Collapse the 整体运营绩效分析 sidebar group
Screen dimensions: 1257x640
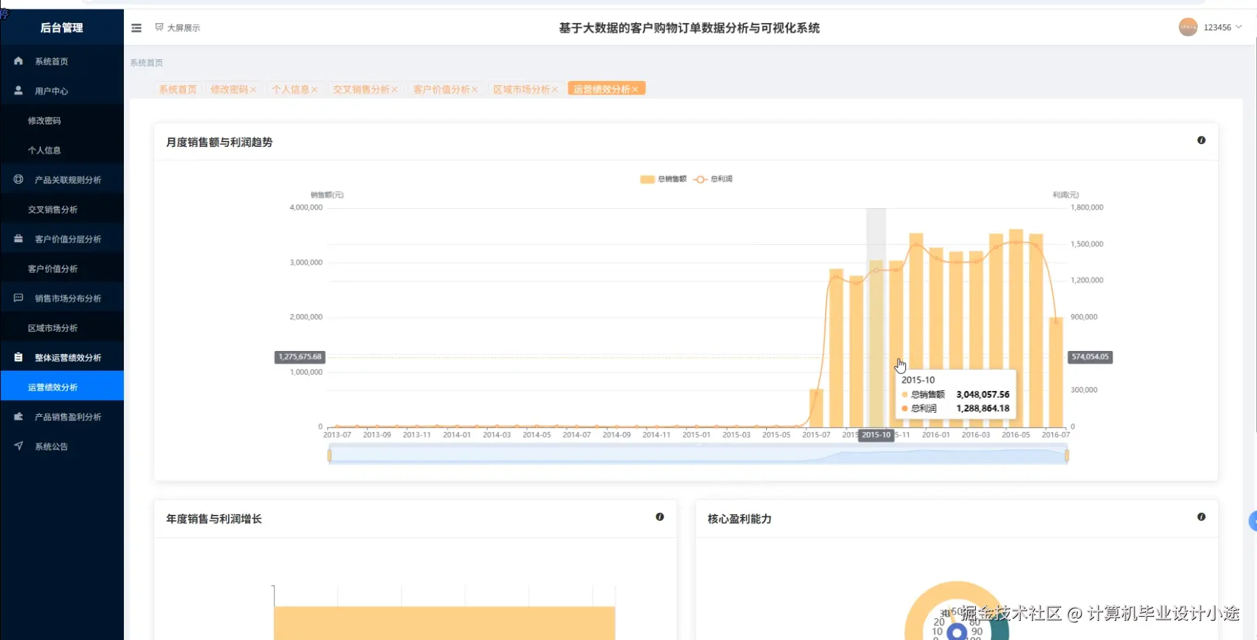click(x=62, y=357)
